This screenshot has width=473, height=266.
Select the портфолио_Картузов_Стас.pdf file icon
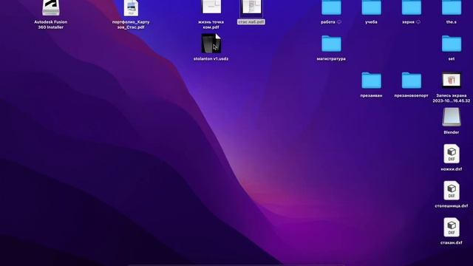pos(131,8)
